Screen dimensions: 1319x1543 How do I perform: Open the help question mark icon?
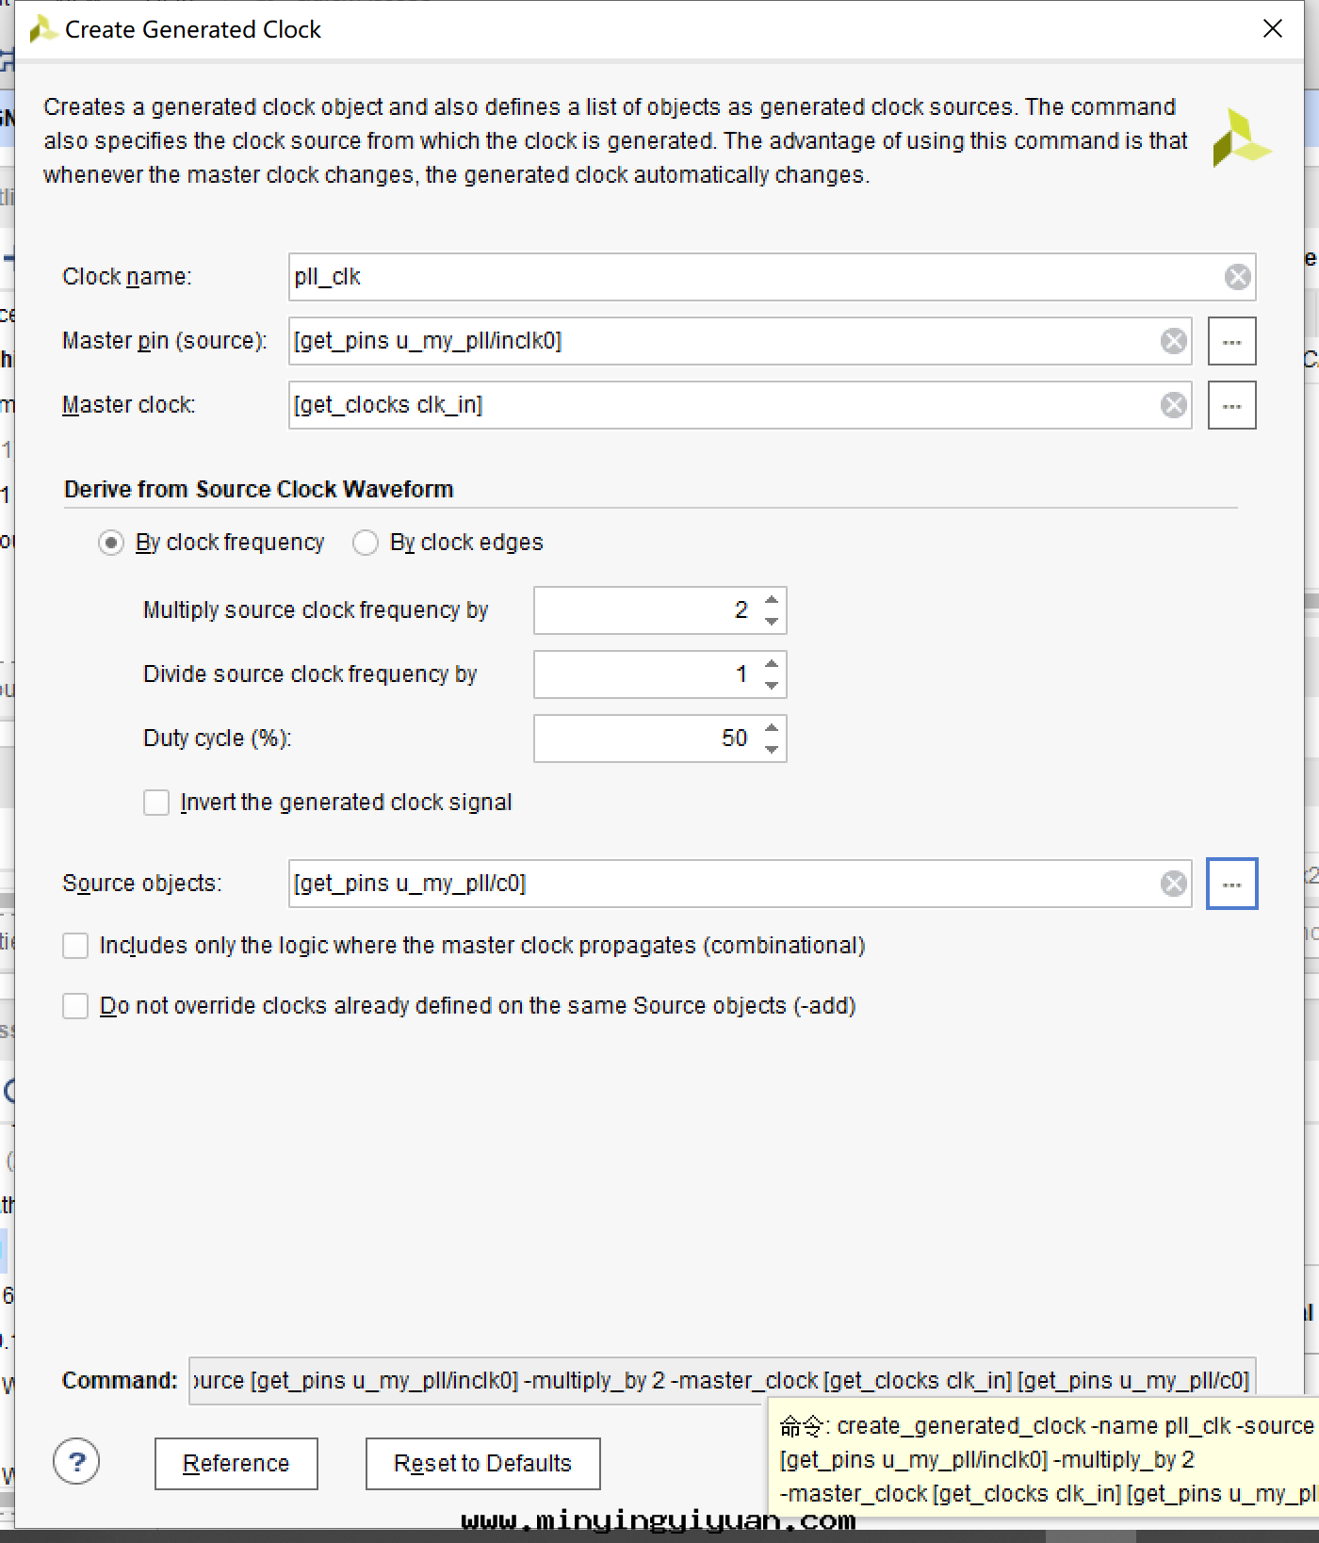[76, 1462]
